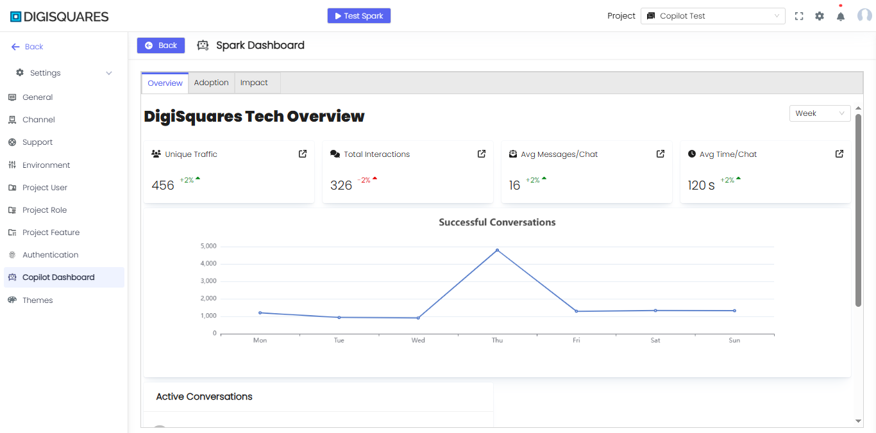The image size is (876, 433).
Task: Click the Sun data point on the chart
Action: (734, 311)
